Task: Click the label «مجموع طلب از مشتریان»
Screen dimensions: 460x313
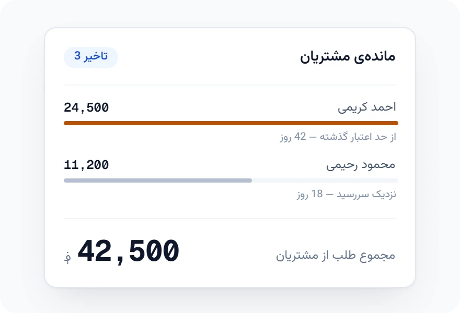Action: [336, 255]
